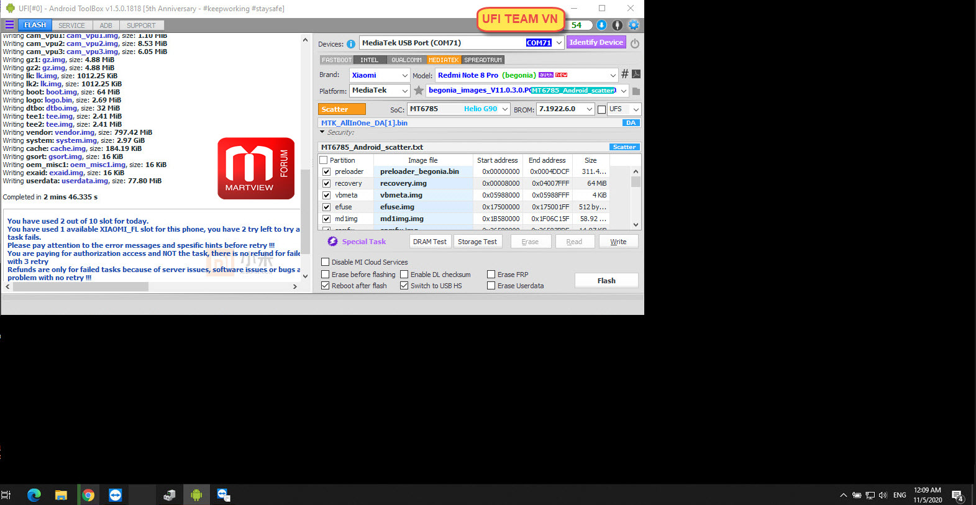Open TeamViewer from the taskbar
Screen dimensions: 976x505
116,495
